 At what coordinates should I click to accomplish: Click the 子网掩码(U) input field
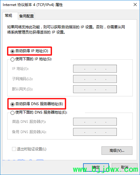pyautogui.click(x=95, y=79)
